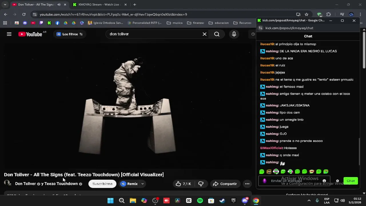Expand the dropdown arrow next to Remix
Image resolution: width=366 pixels, height=206 pixels.
[x=142, y=184]
